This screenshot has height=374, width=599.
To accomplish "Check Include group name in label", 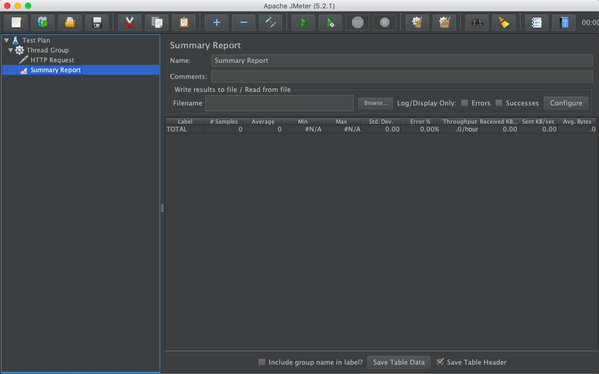I will point(262,362).
